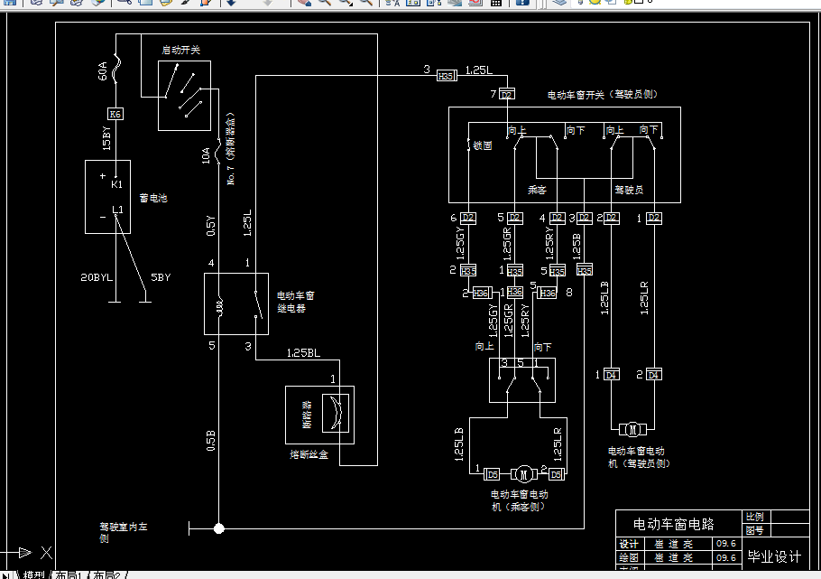821x579 pixels.
Task: Select the 电动车窗 relay label text
Action: tap(295, 295)
